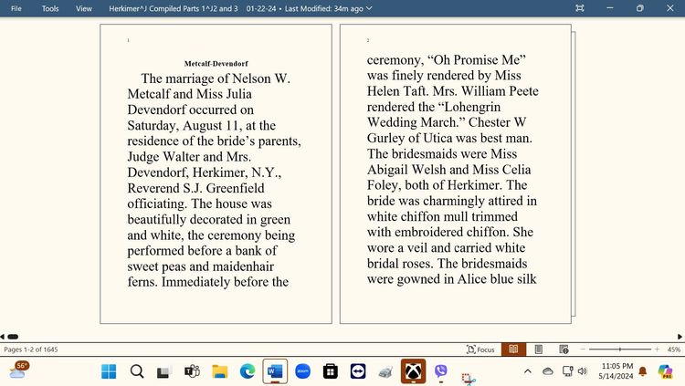685x386 pixels.
Task: Click the partially hidden next page edge
Action: coord(574,173)
